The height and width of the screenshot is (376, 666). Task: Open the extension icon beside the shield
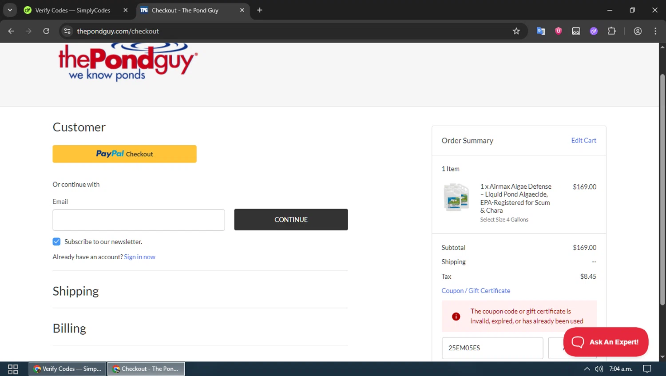point(576,31)
